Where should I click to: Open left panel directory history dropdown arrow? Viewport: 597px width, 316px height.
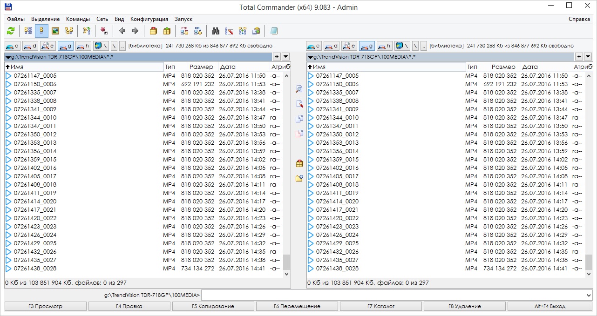tap(285, 57)
